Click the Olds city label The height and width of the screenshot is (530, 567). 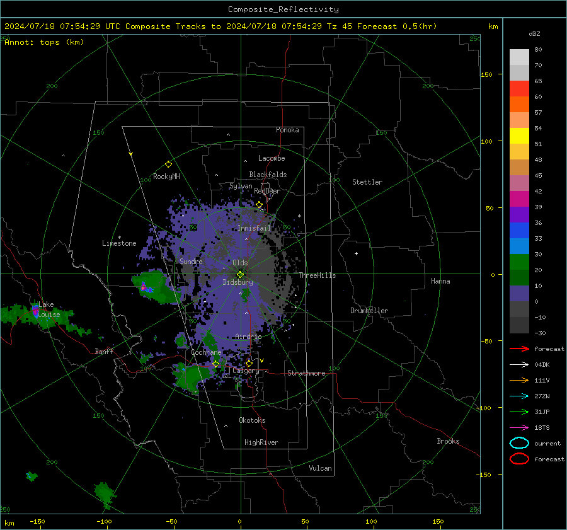(240, 263)
